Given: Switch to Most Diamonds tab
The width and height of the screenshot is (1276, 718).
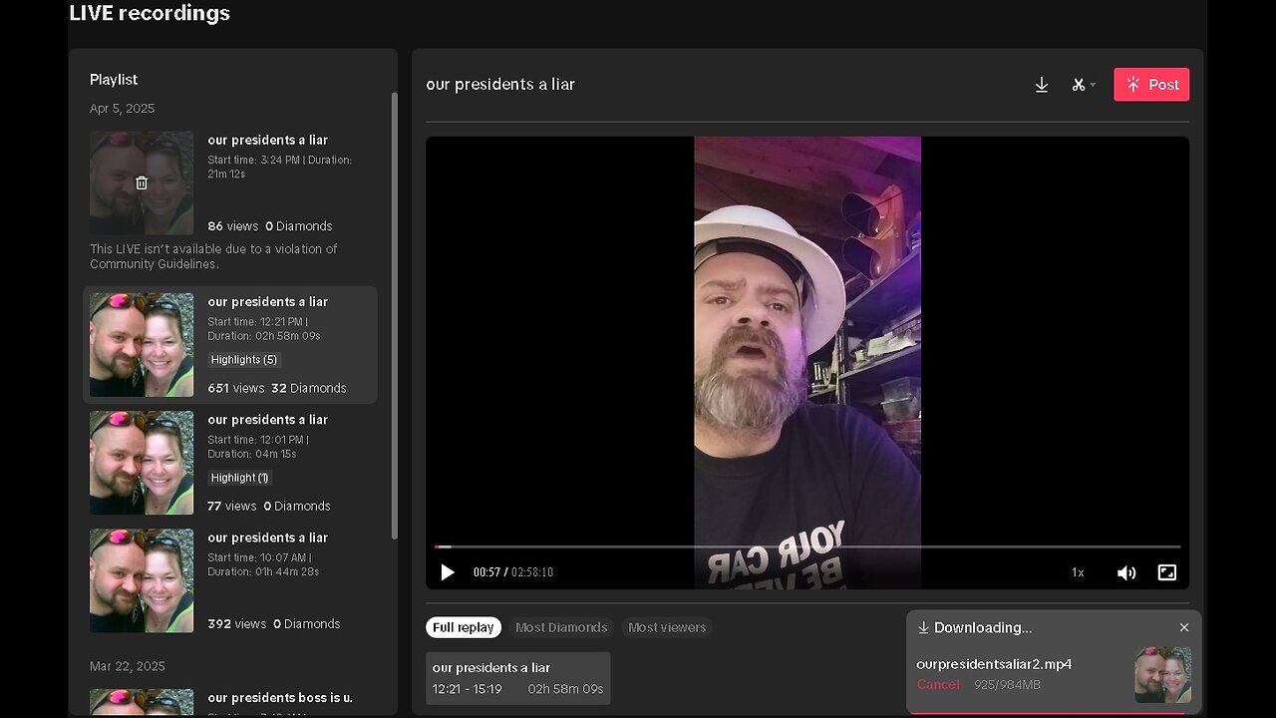Looking at the screenshot, I should tap(561, 627).
